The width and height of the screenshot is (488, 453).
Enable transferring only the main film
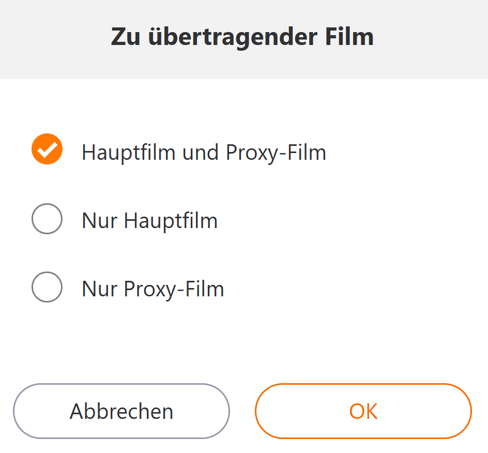pyautogui.click(x=47, y=219)
